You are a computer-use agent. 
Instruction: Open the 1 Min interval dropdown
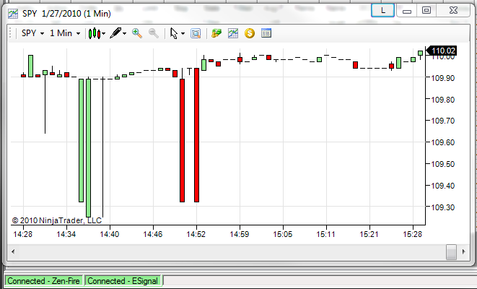pos(65,33)
